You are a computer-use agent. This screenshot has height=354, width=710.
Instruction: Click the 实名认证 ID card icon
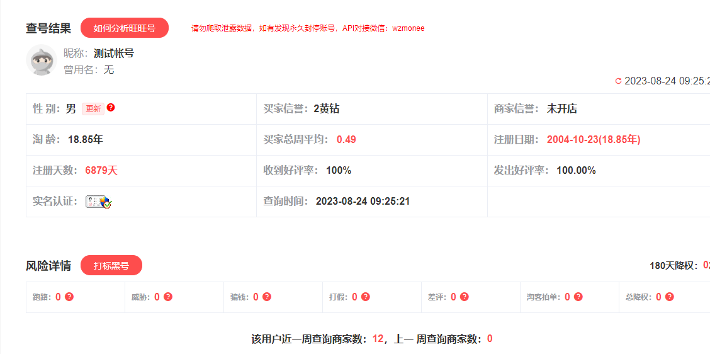pos(99,202)
